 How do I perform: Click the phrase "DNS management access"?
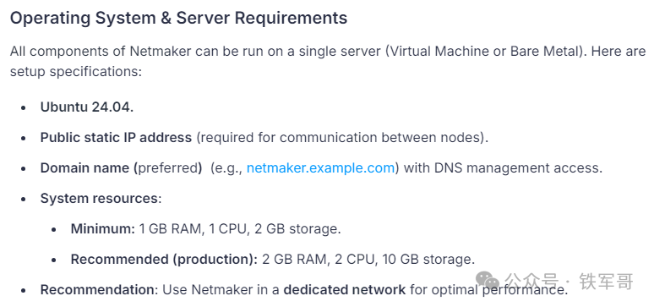tap(516, 168)
